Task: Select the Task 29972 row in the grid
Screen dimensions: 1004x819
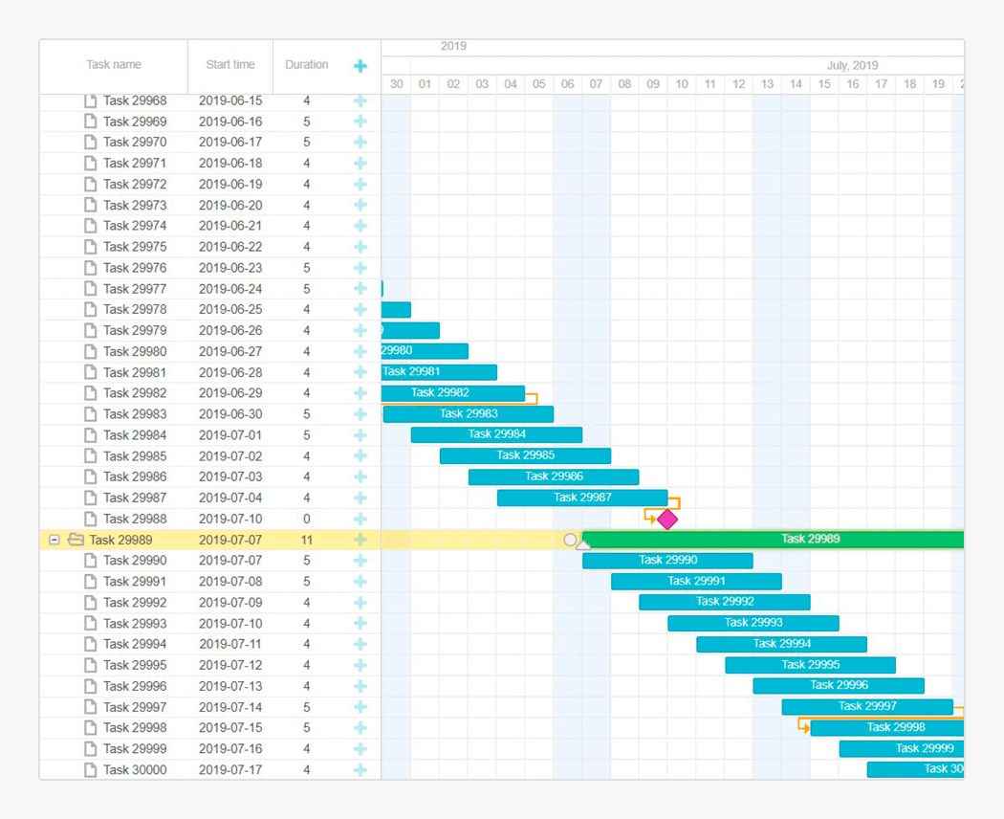Action: (x=135, y=184)
